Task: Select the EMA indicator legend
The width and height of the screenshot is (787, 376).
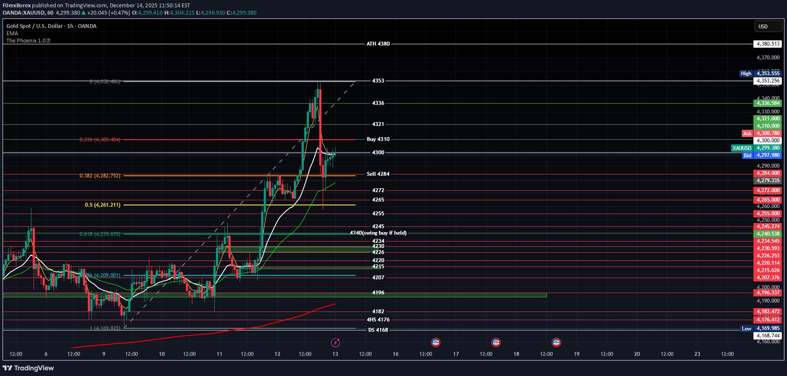Action: pos(12,34)
